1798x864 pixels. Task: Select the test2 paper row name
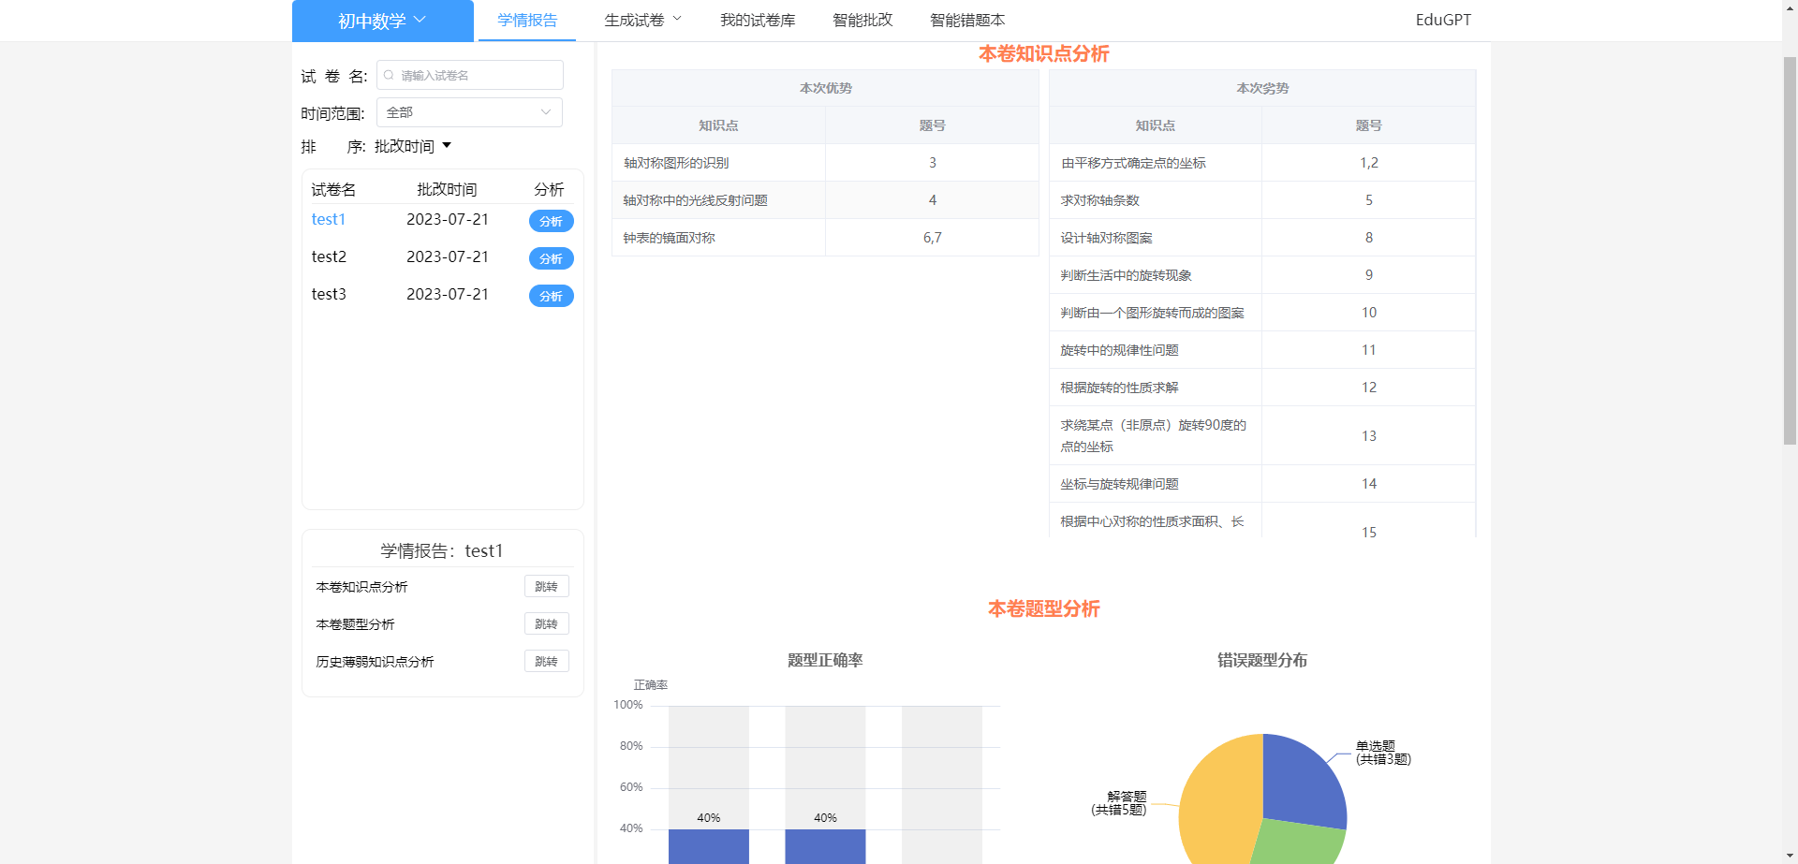coord(329,256)
